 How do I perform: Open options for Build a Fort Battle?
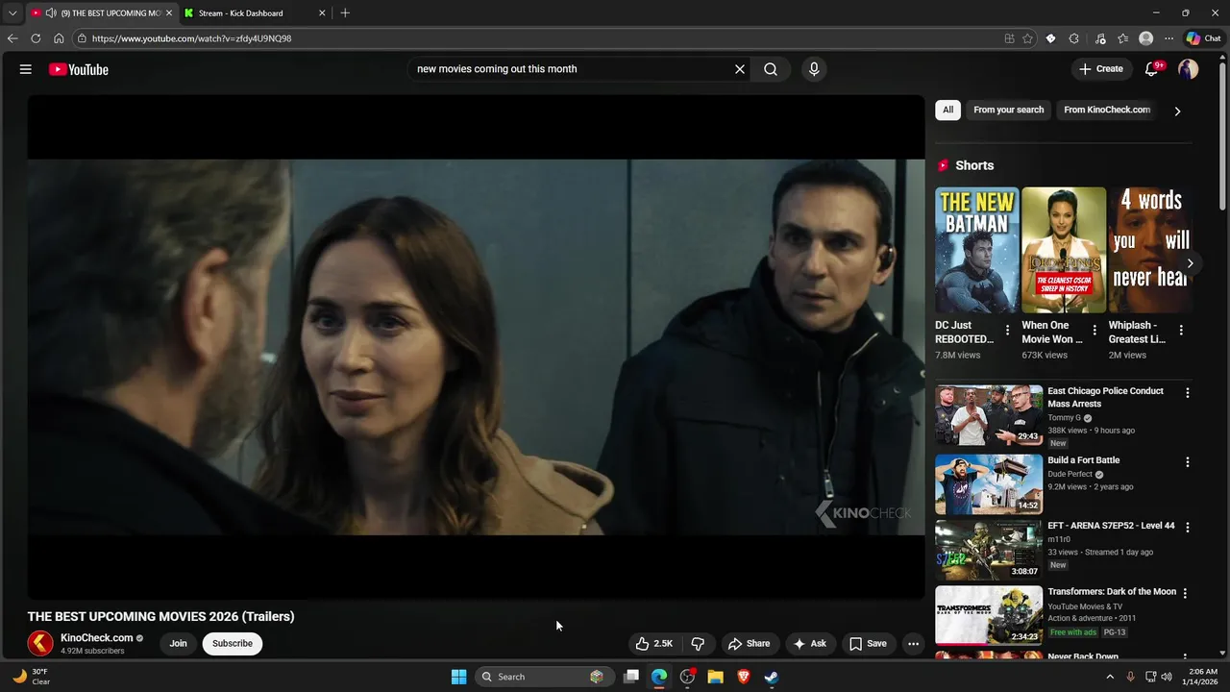tap(1188, 462)
